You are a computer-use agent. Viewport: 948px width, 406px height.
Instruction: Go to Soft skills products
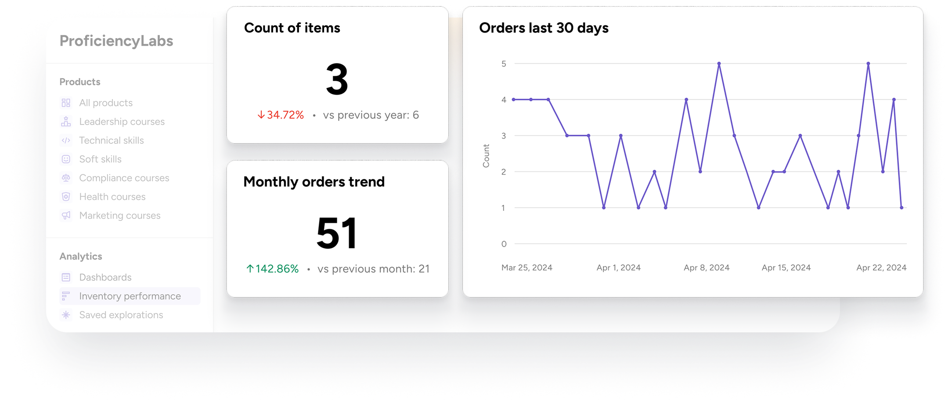click(100, 159)
